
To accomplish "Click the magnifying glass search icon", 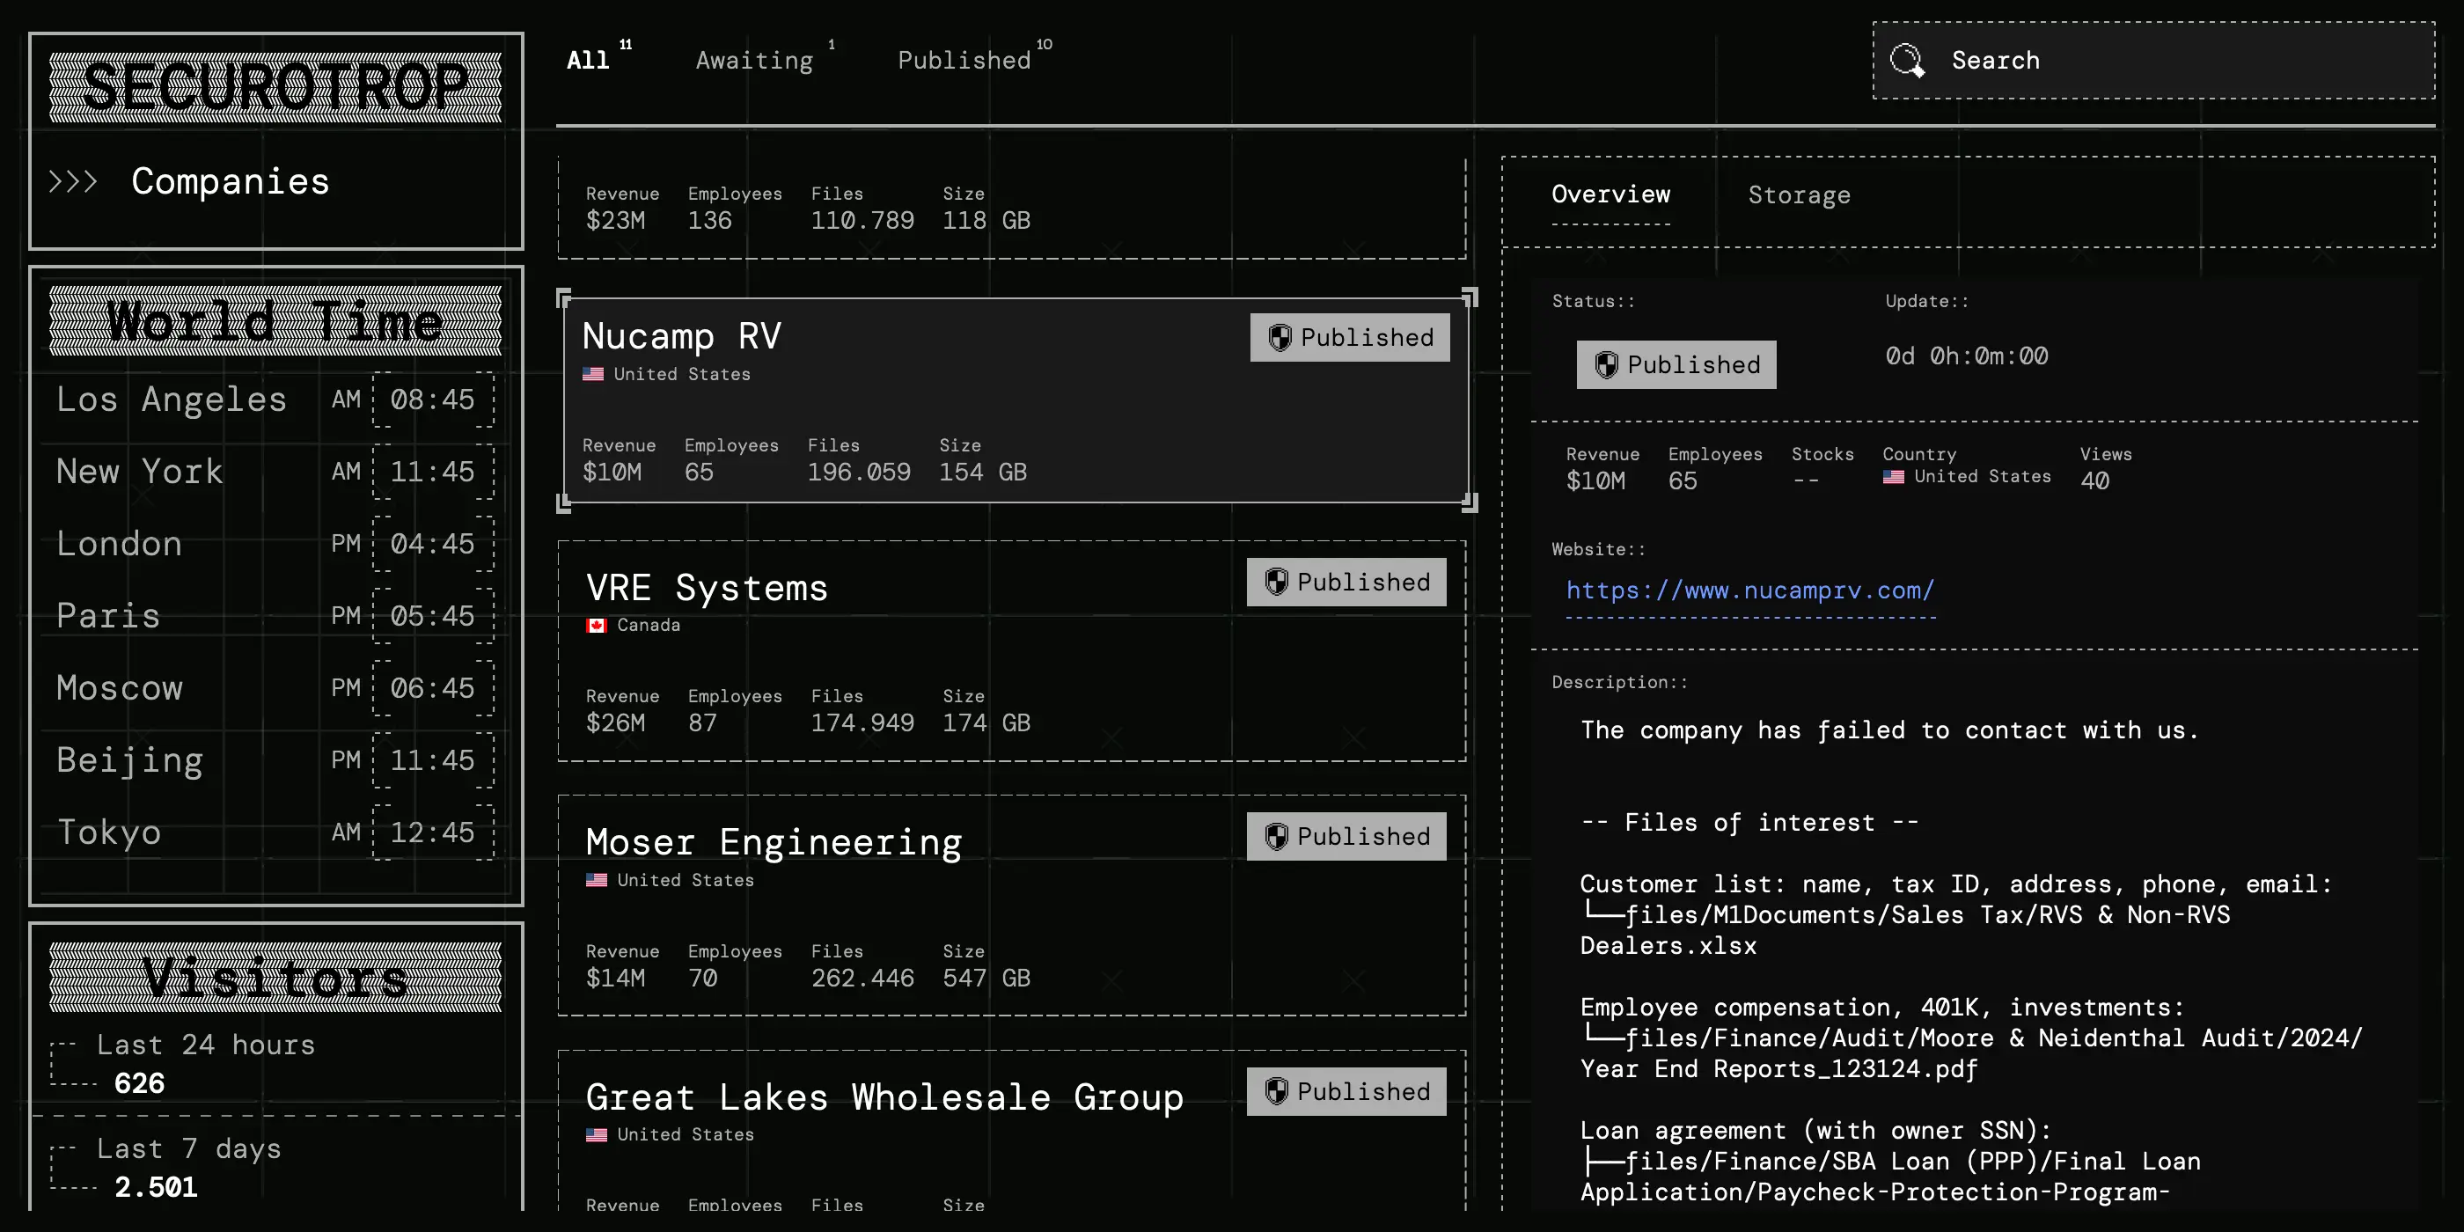I will point(1906,60).
